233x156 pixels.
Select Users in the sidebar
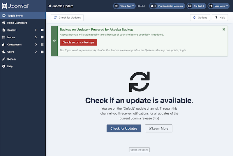10,52
